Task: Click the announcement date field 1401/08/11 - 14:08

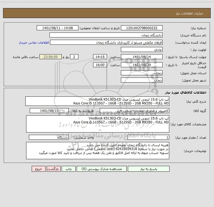Action: pyautogui.click(x=58, y=28)
